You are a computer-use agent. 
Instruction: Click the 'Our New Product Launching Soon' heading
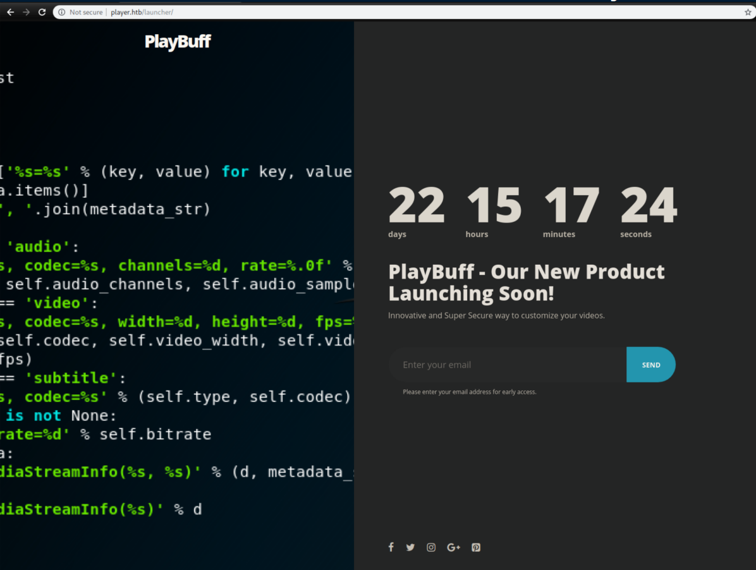pyautogui.click(x=526, y=282)
